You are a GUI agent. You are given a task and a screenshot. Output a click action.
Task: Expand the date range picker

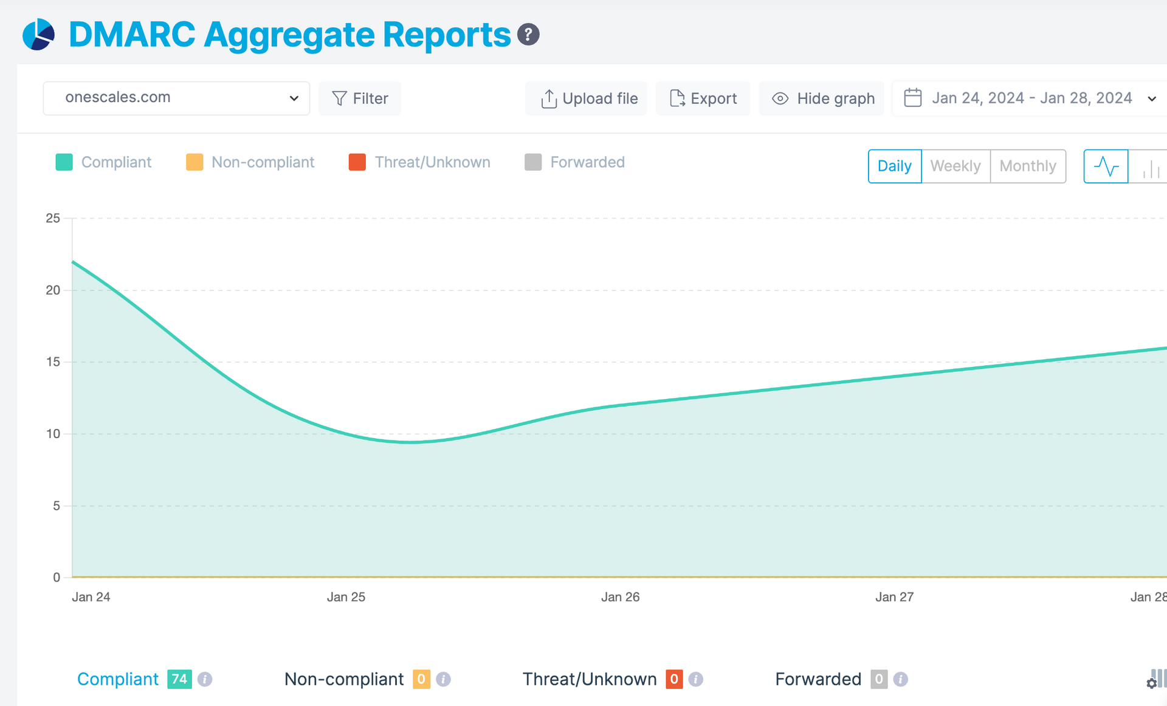pyautogui.click(x=1030, y=98)
